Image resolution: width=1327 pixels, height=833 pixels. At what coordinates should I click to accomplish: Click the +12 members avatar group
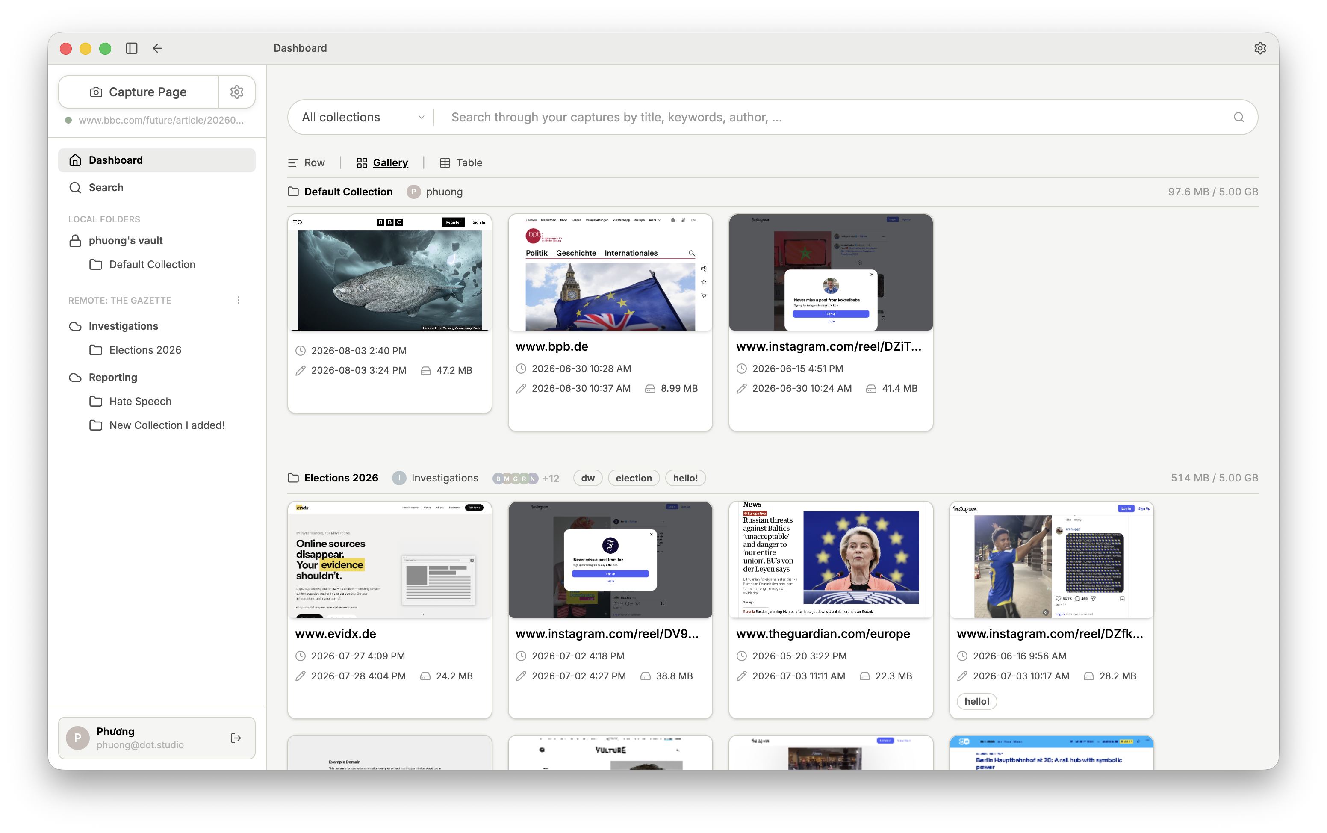pos(525,478)
